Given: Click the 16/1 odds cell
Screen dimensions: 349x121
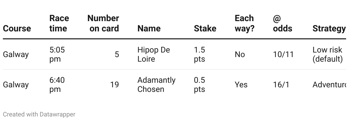Looking at the screenshot, I should pos(281,84).
